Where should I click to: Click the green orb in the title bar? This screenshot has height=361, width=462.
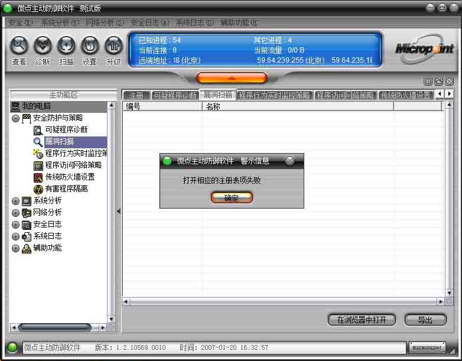[x=7, y=8]
